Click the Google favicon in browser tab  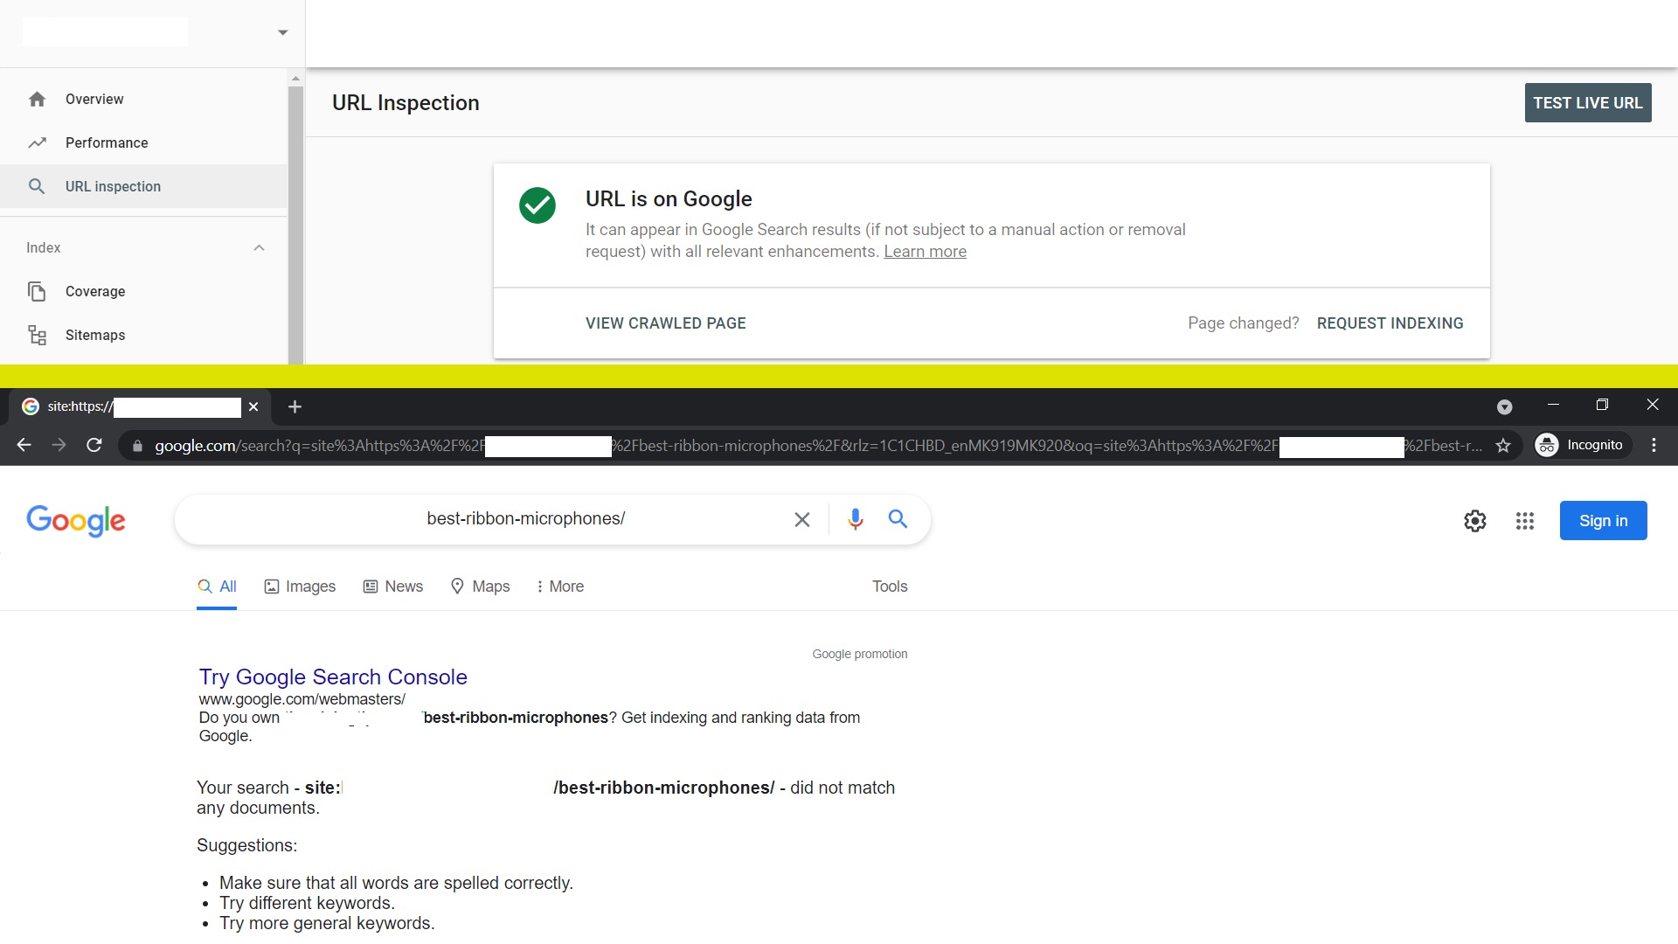[x=31, y=406]
